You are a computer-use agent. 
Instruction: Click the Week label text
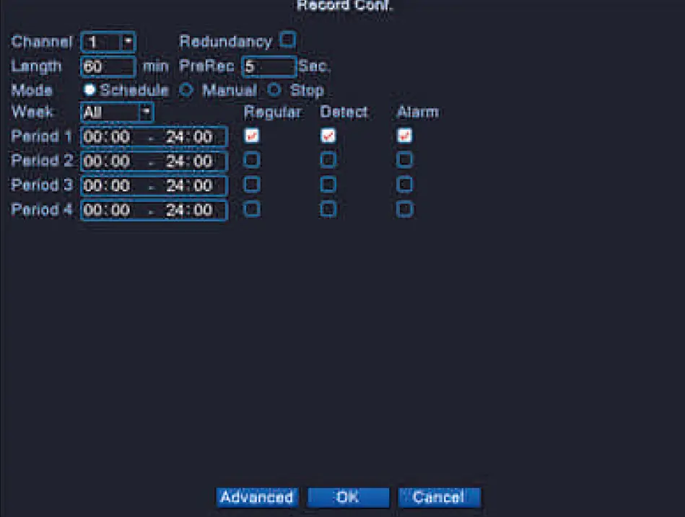(32, 112)
